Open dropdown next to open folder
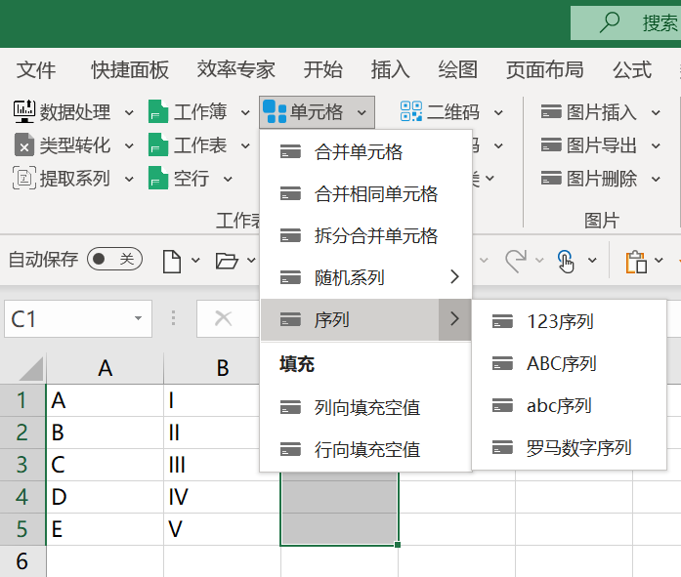The height and width of the screenshot is (577, 681). pos(251,261)
